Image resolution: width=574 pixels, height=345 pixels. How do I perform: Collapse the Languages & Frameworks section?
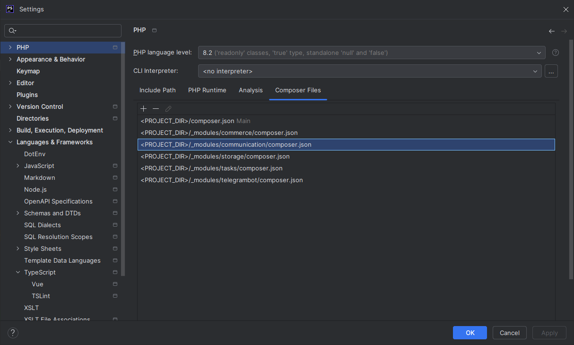10,142
